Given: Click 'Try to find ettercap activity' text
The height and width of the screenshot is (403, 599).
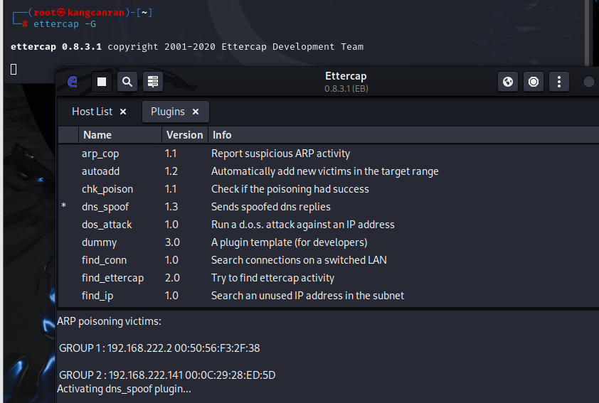Looking at the screenshot, I should 272,278.
